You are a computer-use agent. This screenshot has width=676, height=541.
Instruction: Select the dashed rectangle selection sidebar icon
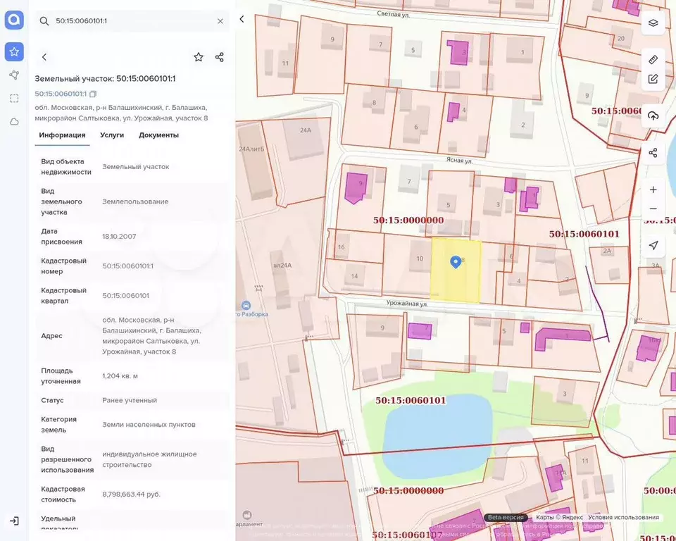point(14,99)
